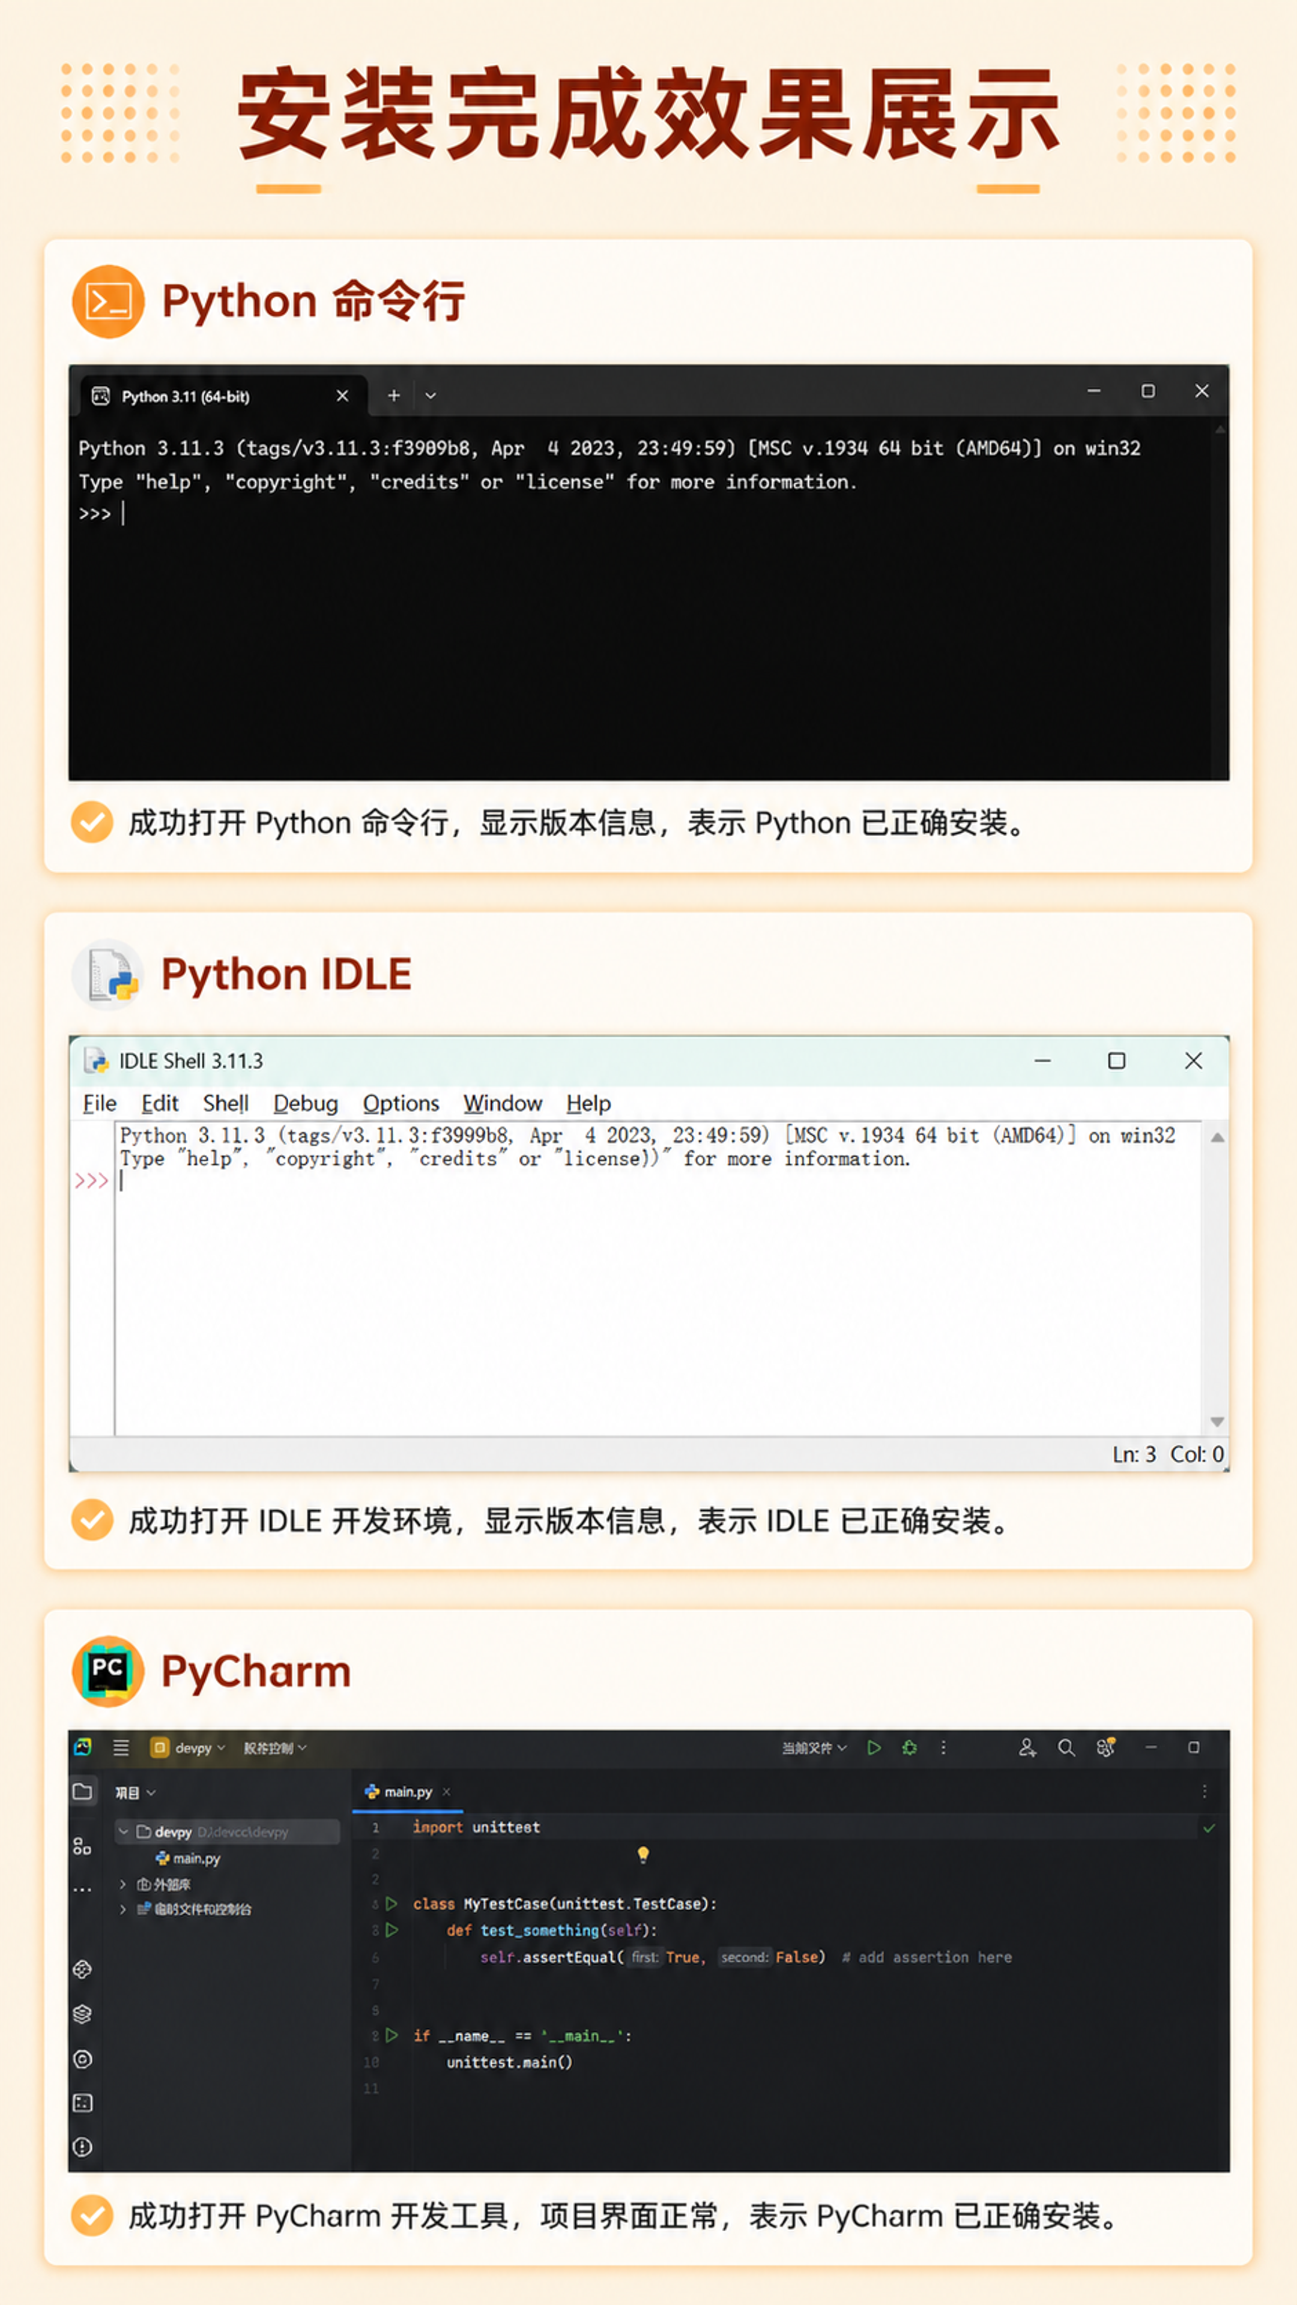Run MyTestCase class from gutter arrow
Viewport: 1297px width, 2305px height.
coord(391,1904)
